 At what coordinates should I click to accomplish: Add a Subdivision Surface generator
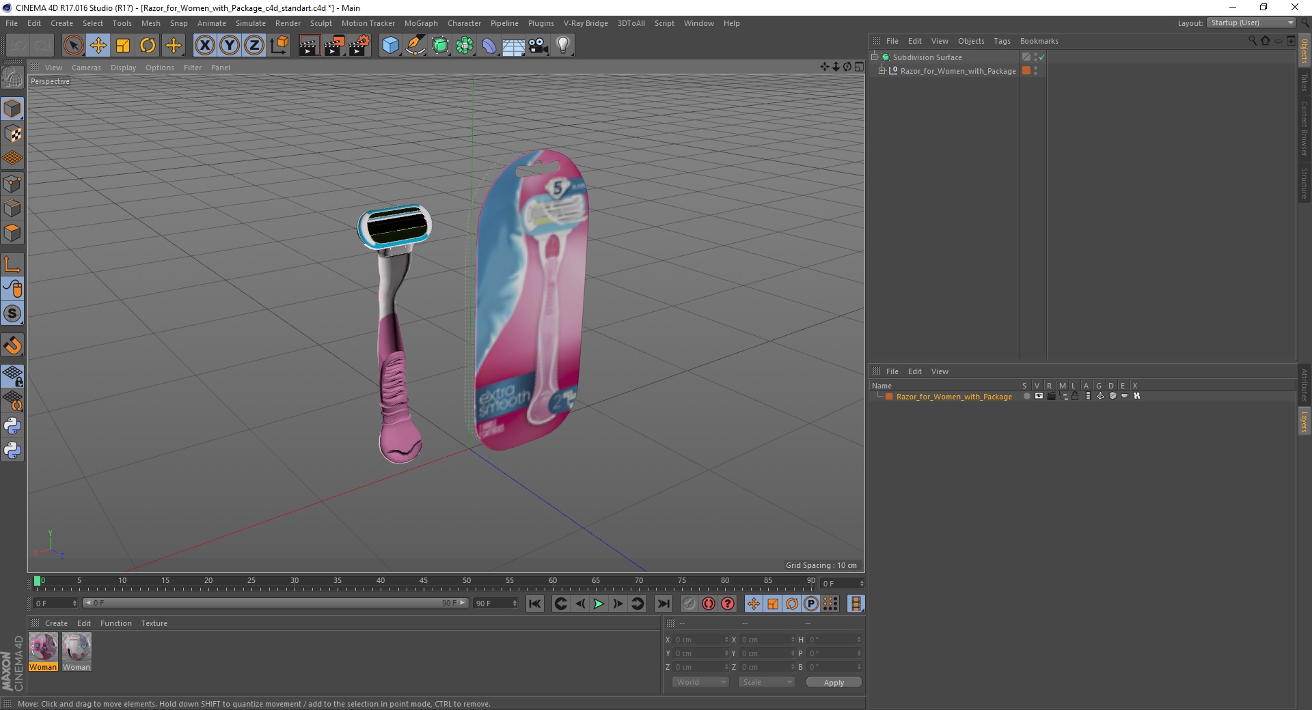(440, 46)
